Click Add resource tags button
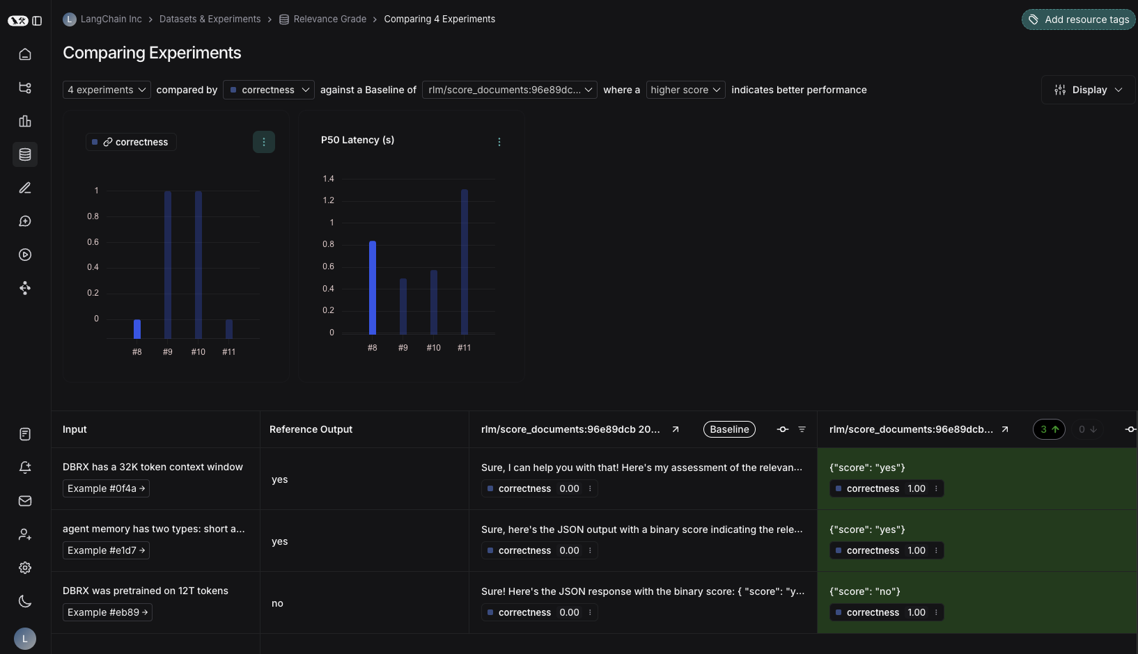This screenshot has width=1138, height=654. pyautogui.click(x=1078, y=19)
